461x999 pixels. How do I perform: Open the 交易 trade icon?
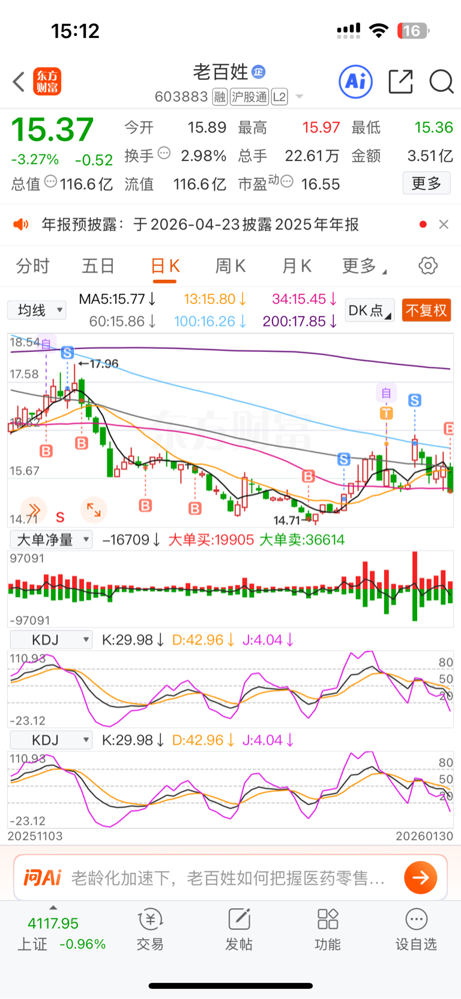tap(150, 929)
